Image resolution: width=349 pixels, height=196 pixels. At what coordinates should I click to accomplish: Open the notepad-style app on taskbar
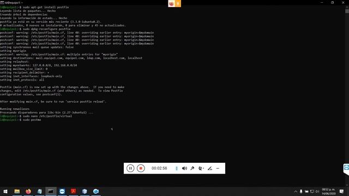pos(40,191)
